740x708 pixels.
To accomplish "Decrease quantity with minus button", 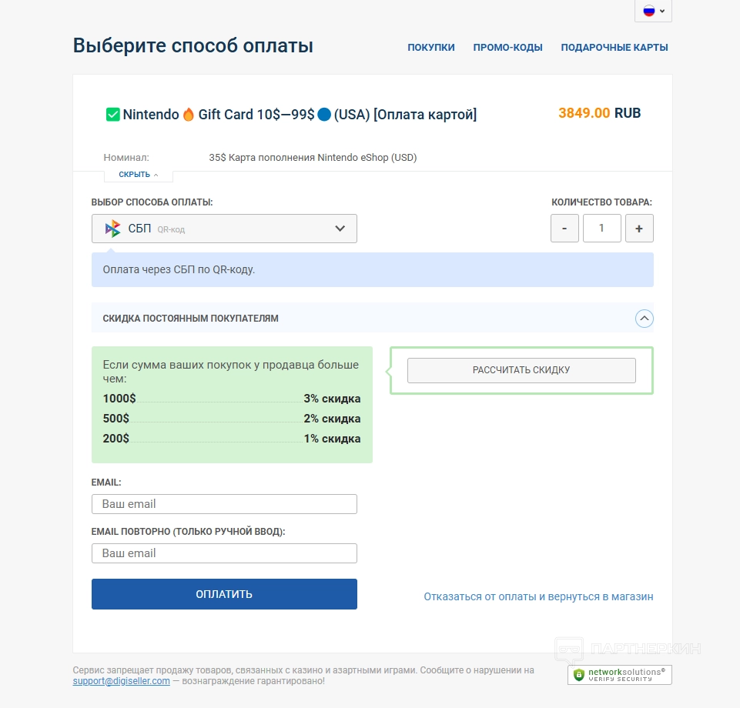I will click(x=564, y=229).
